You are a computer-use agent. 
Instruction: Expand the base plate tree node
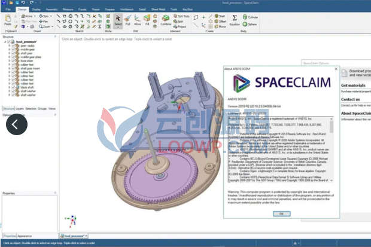click(x=9, y=61)
